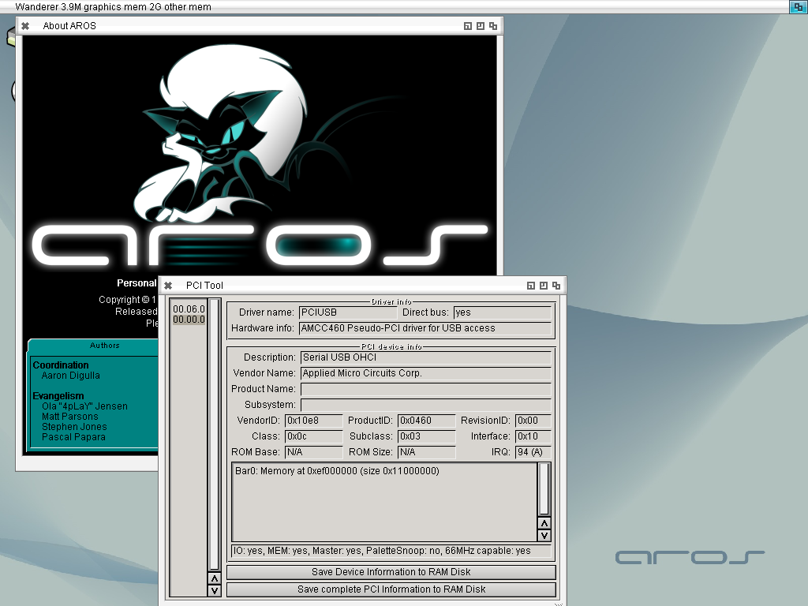Image resolution: width=808 pixels, height=606 pixels.
Task: Click the device list vertical scrollbar
Action: point(215,435)
